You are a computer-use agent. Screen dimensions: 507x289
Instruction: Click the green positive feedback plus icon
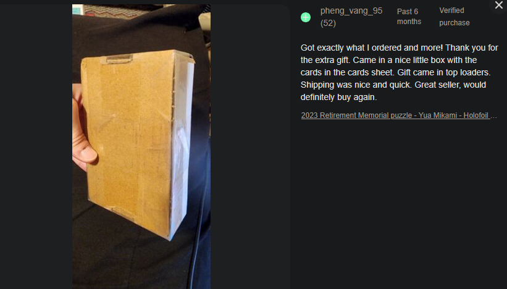306,17
